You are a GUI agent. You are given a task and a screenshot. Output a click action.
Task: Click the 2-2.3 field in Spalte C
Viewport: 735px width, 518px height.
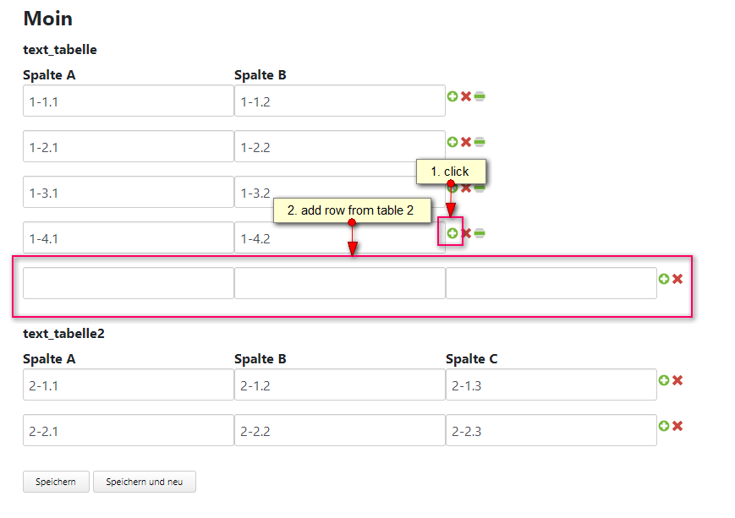(x=551, y=431)
